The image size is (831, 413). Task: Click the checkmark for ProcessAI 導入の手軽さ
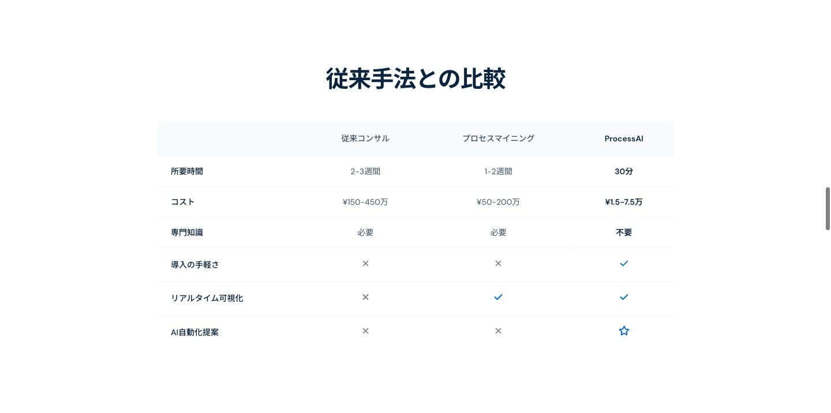624,263
